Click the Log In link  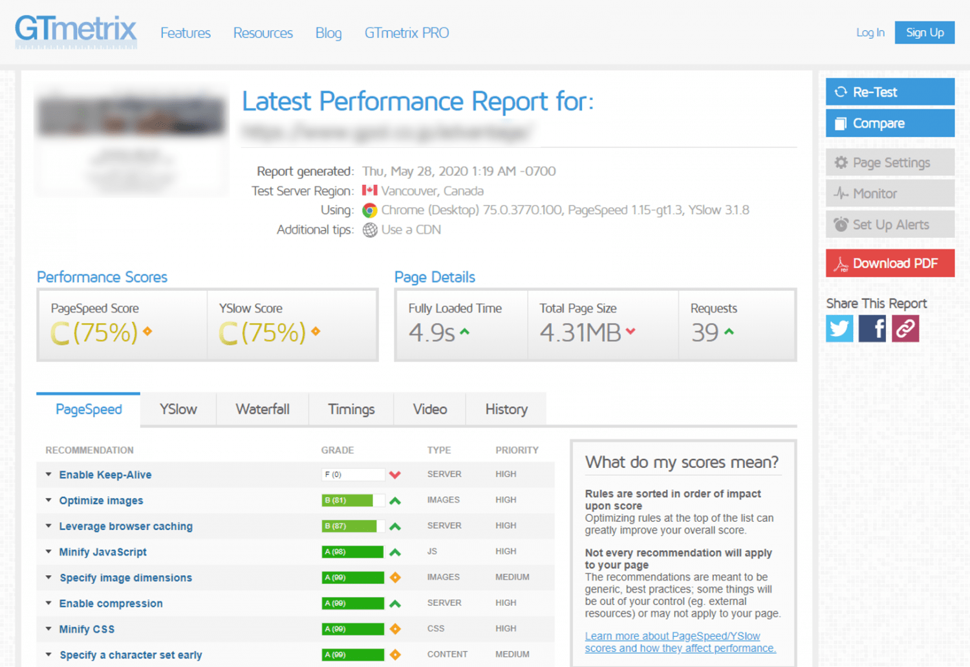click(x=870, y=32)
